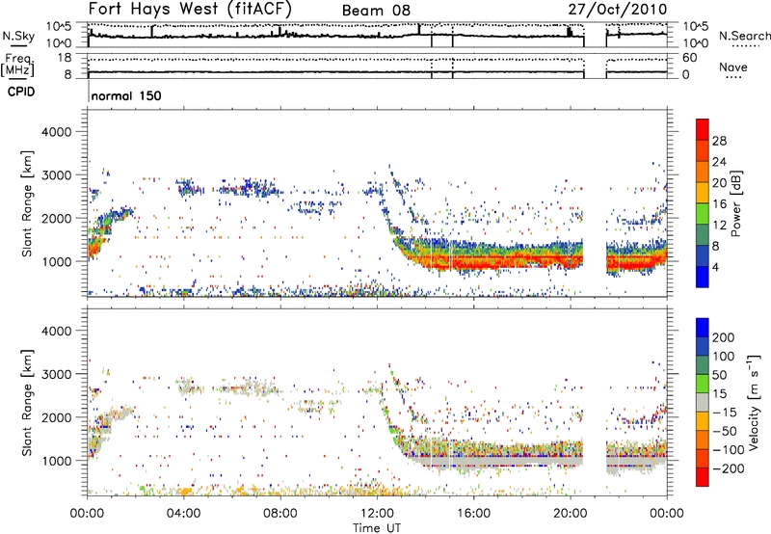The height and width of the screenshot is (534, 771).
Task: Click the right '10^0' N.Search axis value
Action: click(x=696, y=43)
